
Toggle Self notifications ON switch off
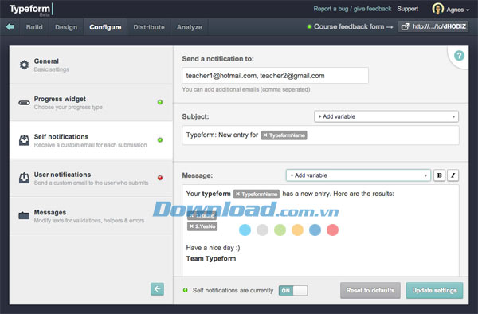click(293, 291)
